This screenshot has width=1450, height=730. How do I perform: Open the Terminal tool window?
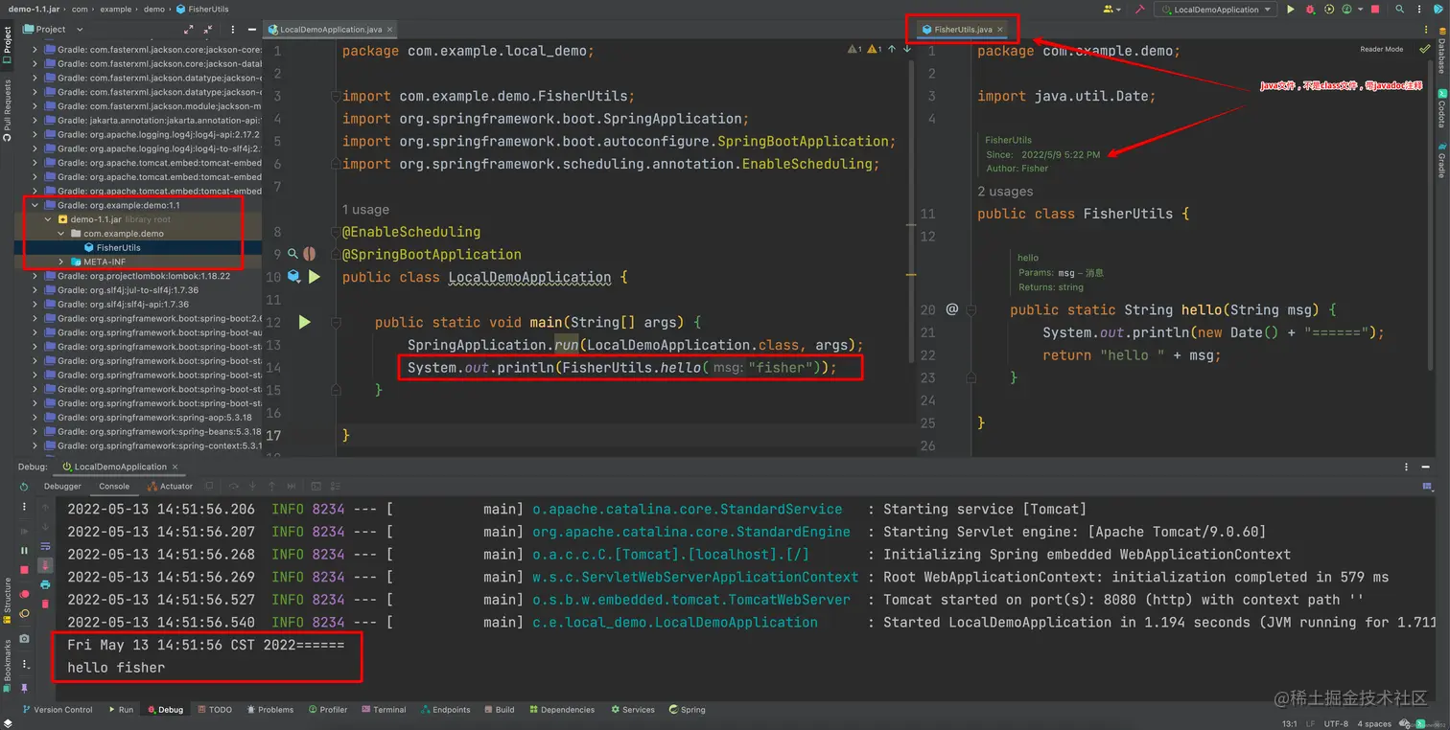[x=383, y=710]
